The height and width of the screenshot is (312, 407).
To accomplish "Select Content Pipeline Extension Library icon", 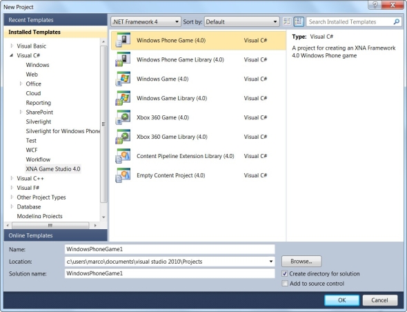I will [x=123, y=156].
